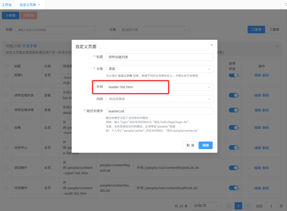Click the refresh icon at top right
This screenshot has height=211, width=287.
285,5
